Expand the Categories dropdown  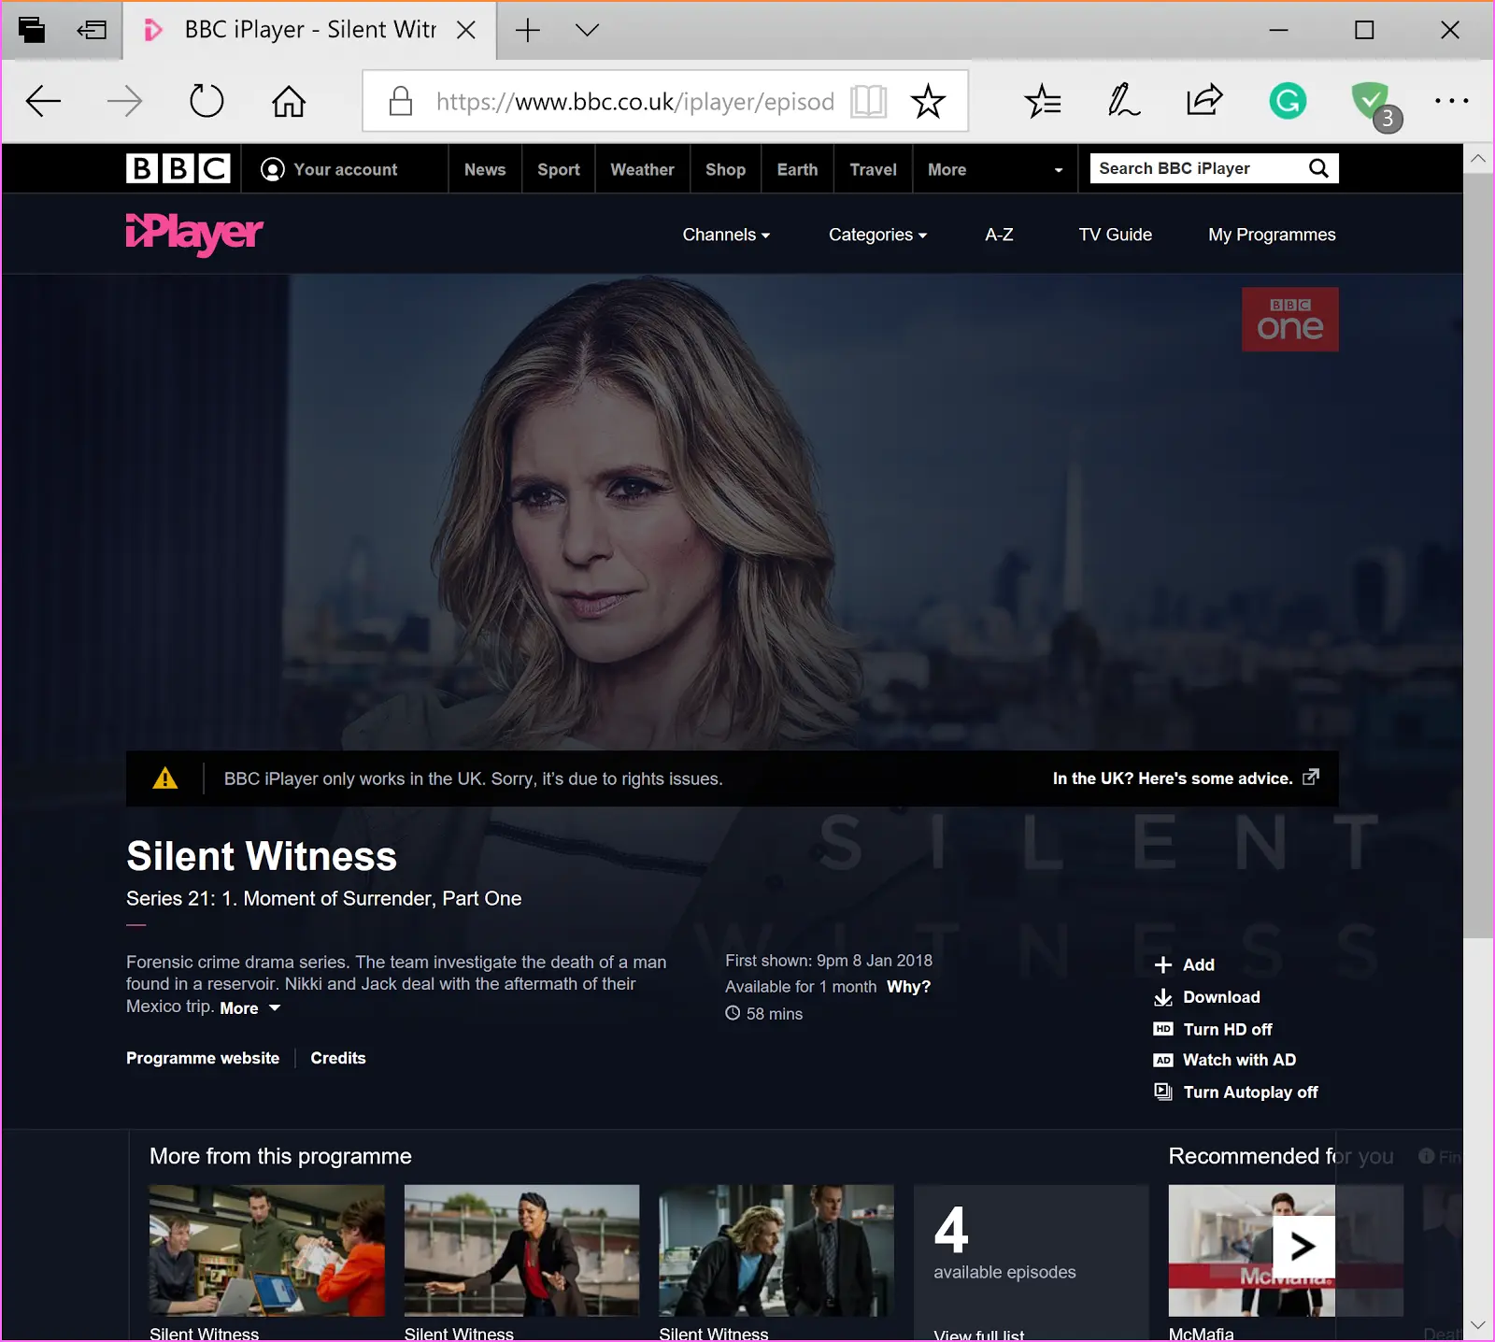[x=877, y=235]
